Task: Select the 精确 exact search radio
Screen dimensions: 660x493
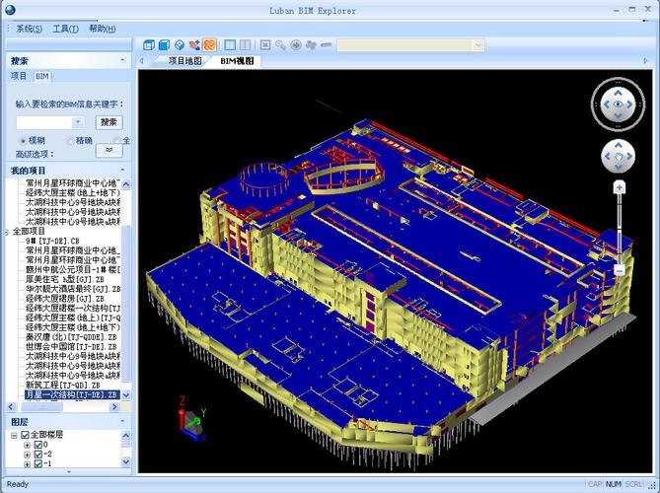Action: click(x=70, y=141)
